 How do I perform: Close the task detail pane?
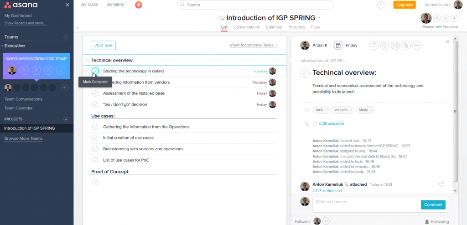pos(447,41)
